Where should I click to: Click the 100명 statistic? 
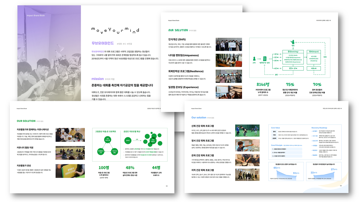point(104,168)
